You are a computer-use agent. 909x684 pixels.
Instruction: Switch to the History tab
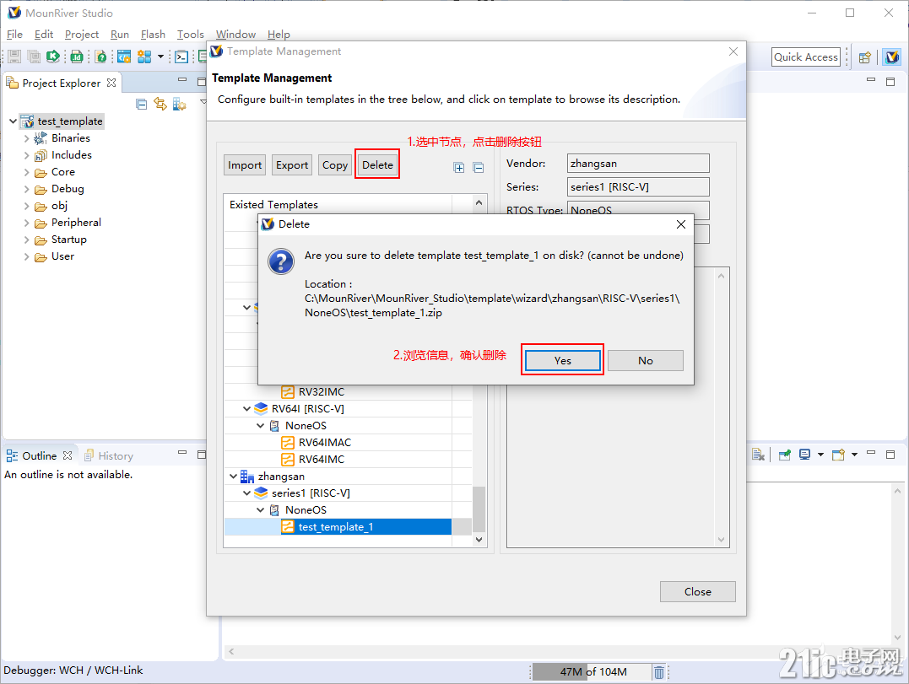coord(109,455)
